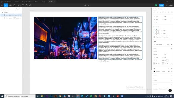Select the Hand tool
The height and width of the screenshot is (98, 174).
[27, 5]
